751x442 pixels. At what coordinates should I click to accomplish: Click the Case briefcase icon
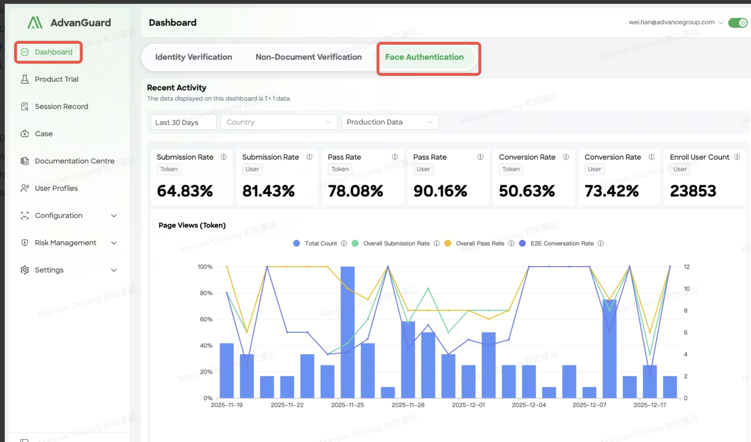pyautogui.click(x=25, y=134)
